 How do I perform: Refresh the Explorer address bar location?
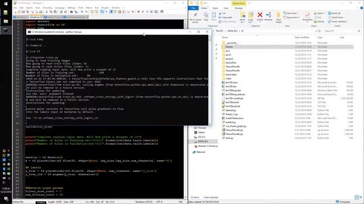pyautogui.click(x=320, y=31)
